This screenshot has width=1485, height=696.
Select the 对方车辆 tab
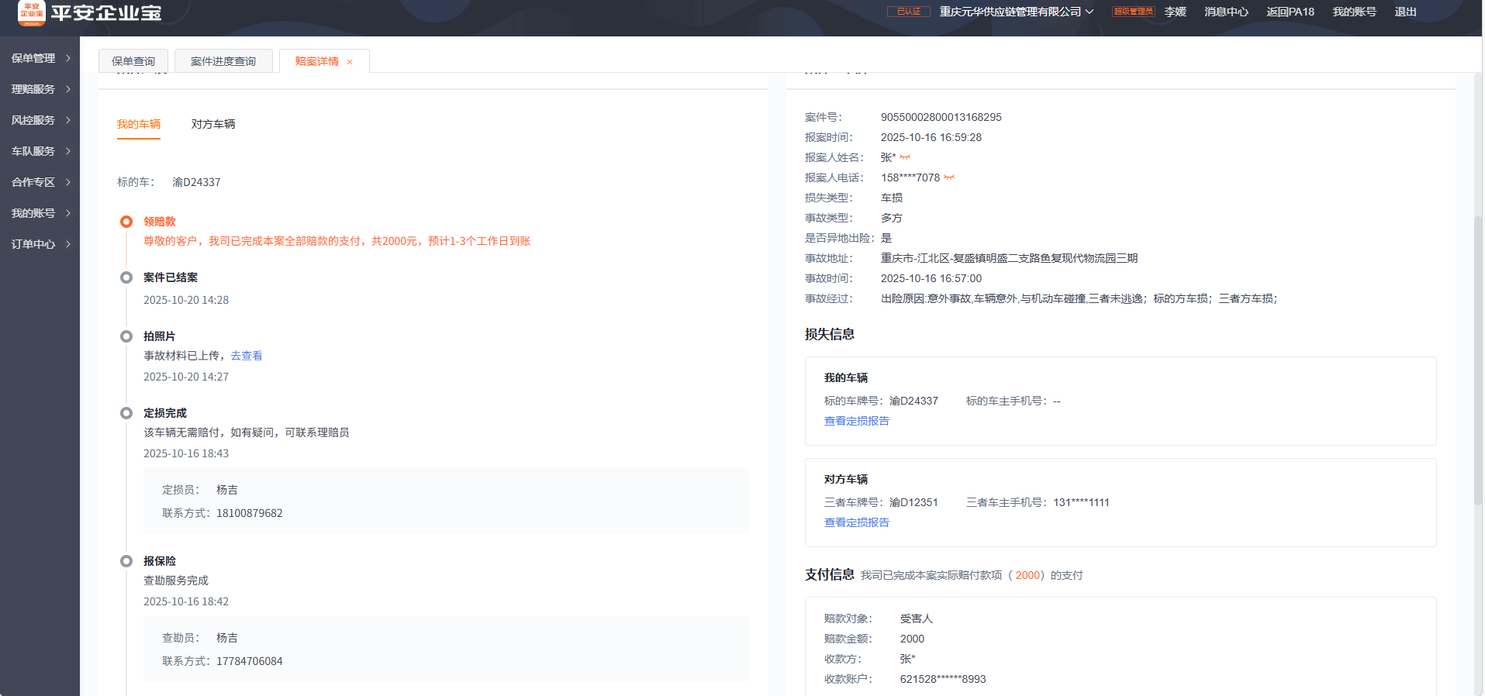pos(213,124)
